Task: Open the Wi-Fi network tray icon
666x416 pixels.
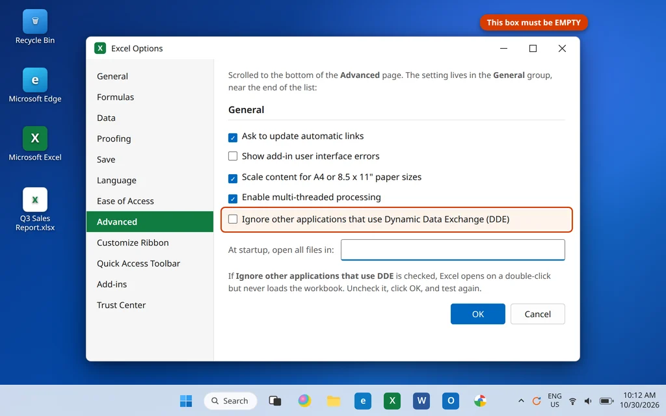Action: pos(572,400)
